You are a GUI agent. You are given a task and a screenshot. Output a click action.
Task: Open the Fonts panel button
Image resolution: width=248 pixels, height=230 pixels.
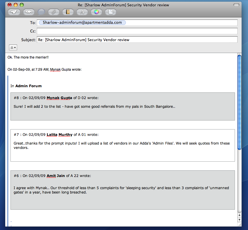click(x=82, y=12)
